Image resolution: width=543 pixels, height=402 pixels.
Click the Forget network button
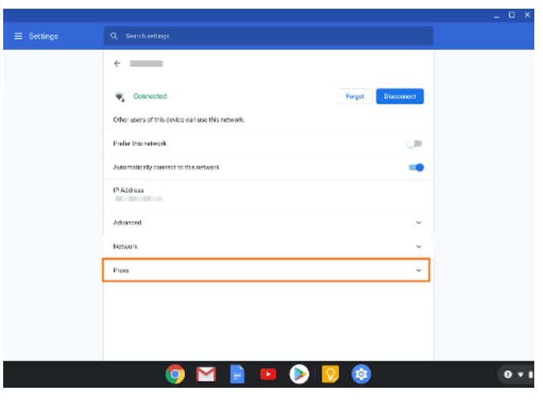[355, 97]
